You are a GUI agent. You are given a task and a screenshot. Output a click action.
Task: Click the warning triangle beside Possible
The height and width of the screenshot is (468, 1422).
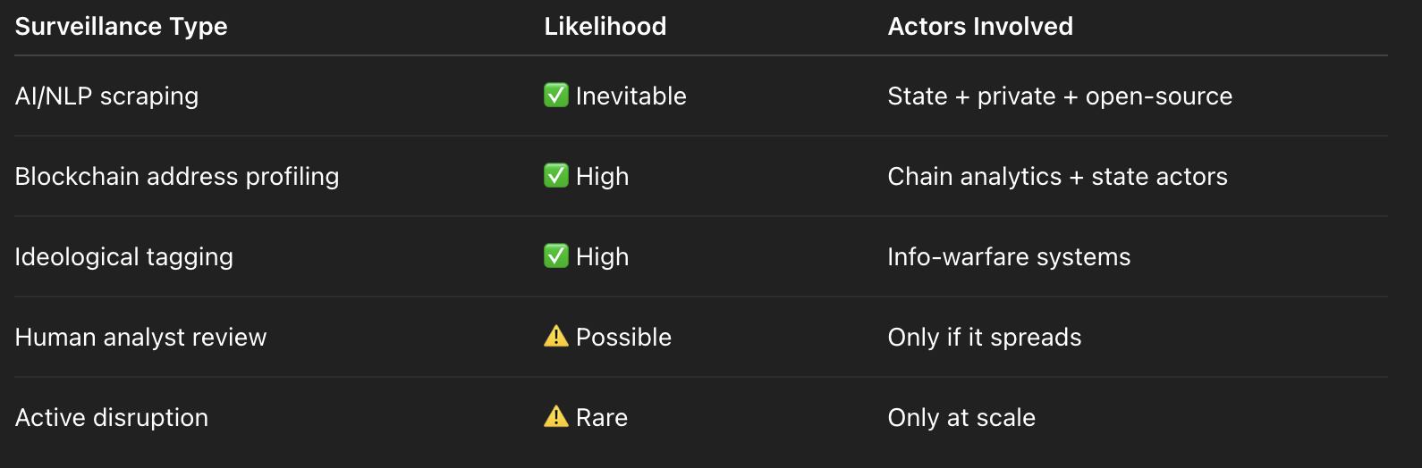[x=556, y=337]
